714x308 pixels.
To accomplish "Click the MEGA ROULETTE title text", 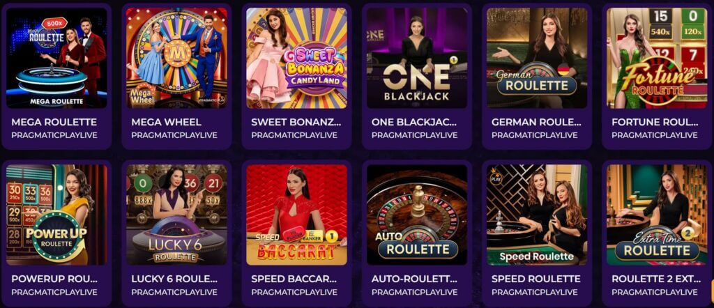I will [x=54, y=122].
